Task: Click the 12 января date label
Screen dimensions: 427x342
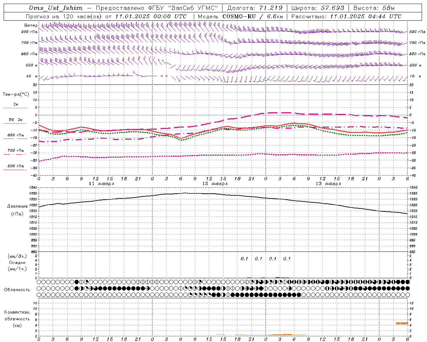Action: 215,184
